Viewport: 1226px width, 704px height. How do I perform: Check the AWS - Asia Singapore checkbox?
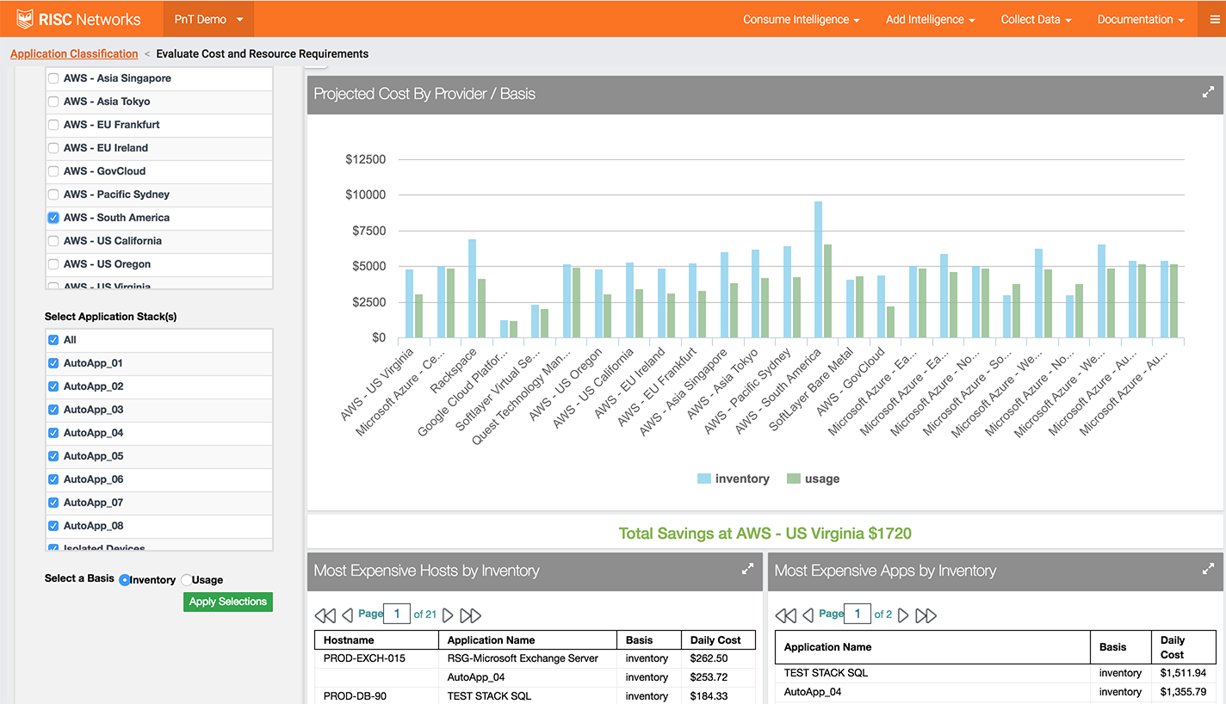pyautogui.click(x=53, y=78)
